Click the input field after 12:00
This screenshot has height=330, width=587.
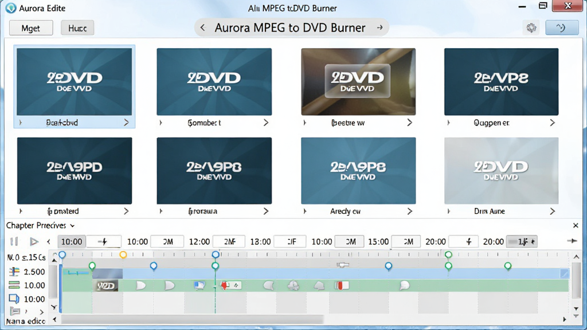click(229, 242)
